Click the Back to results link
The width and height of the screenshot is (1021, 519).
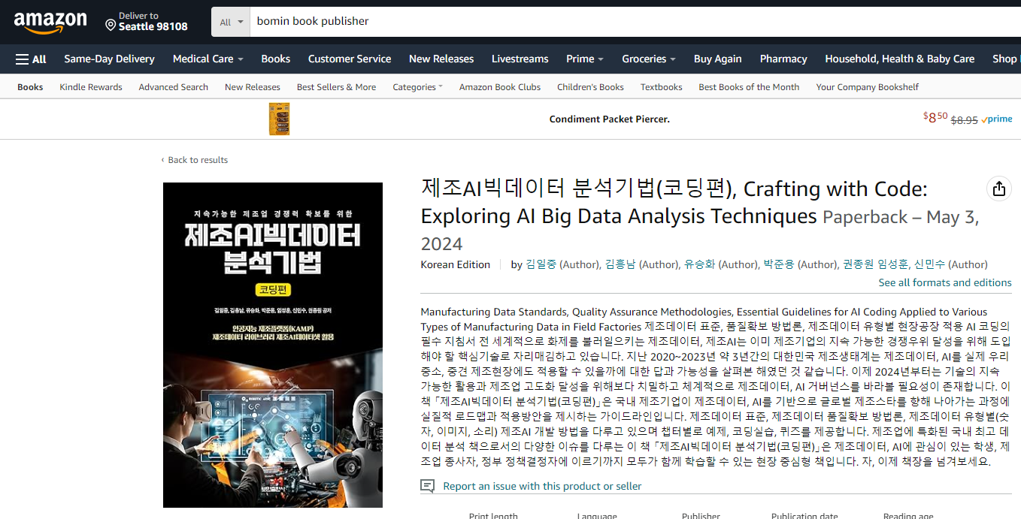click(195, 160)
